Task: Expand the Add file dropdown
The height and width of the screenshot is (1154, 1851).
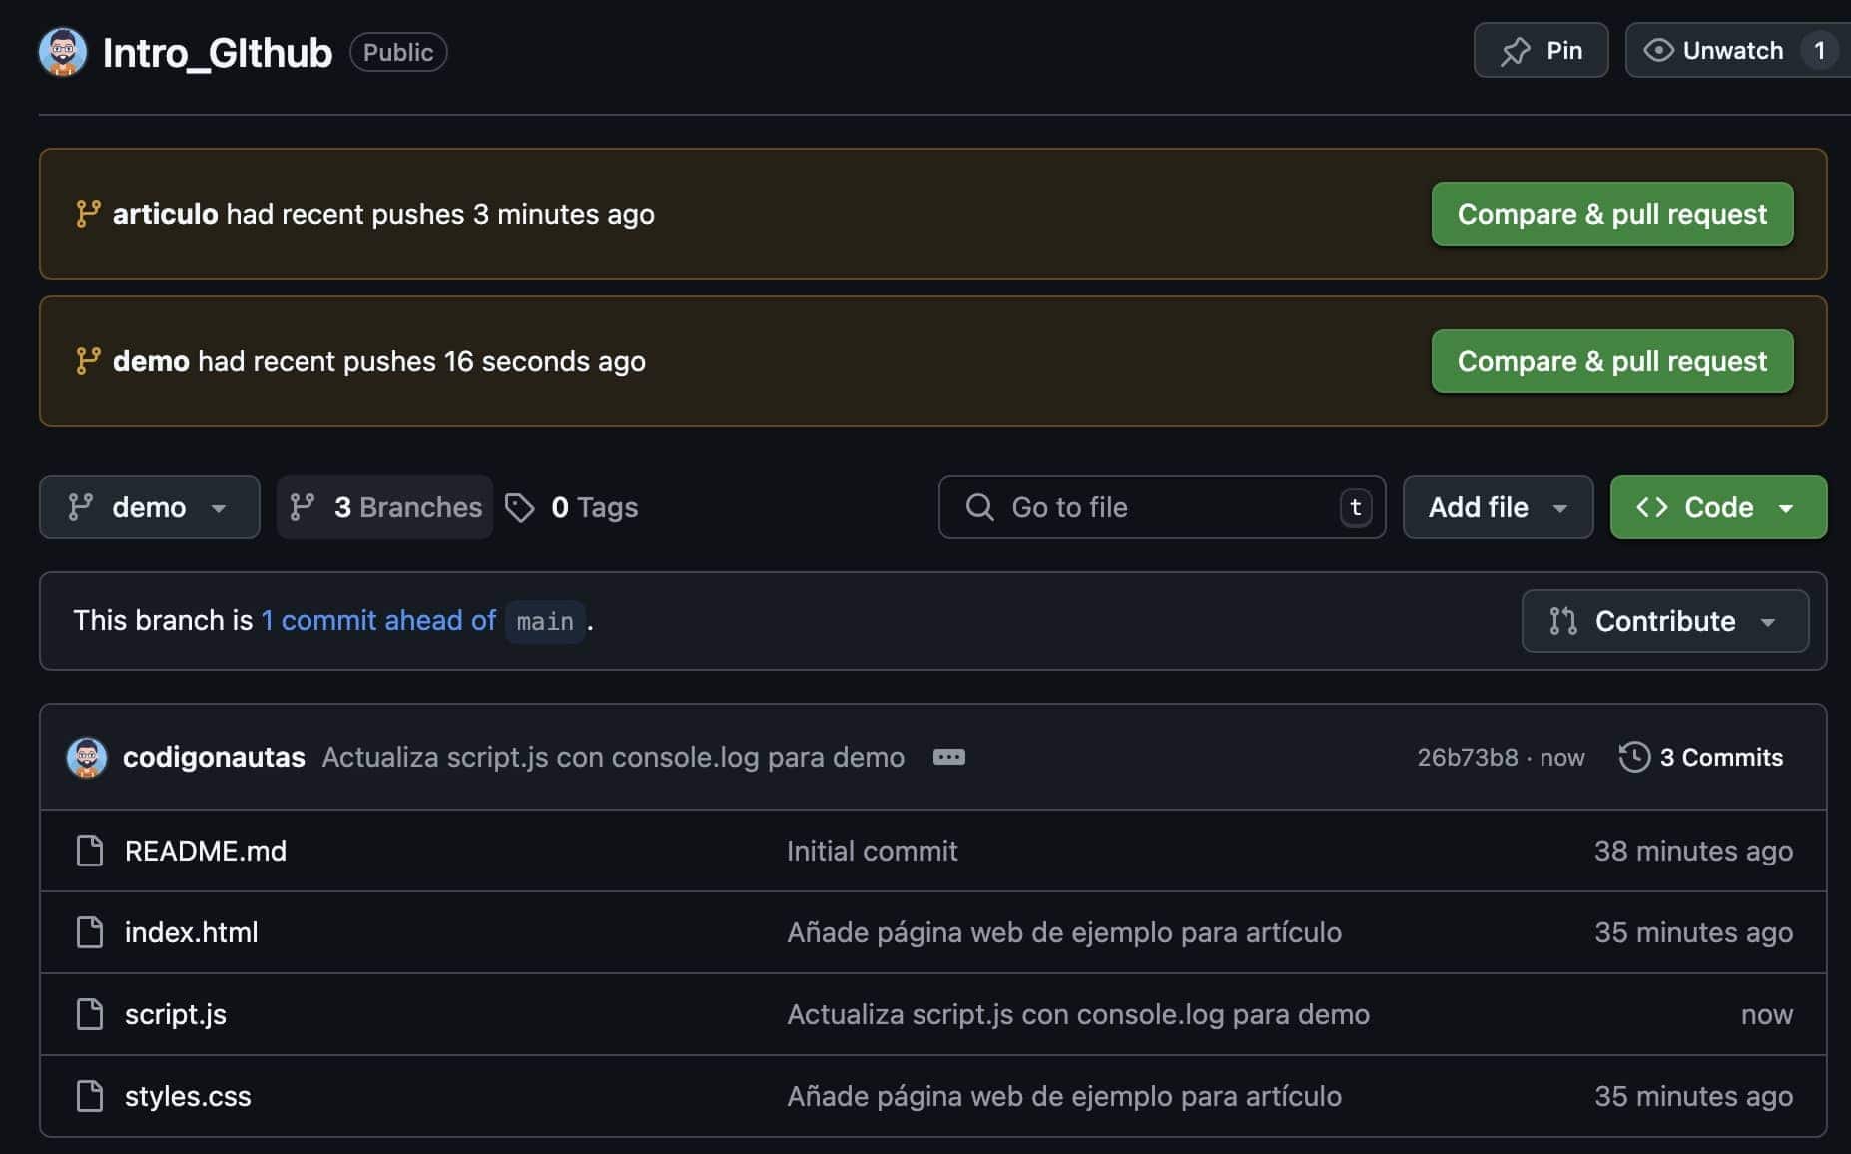Action: click(1497, 507)
